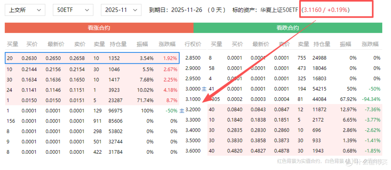This screenshot has width=391, height=170.
Task: Sort call side by 最新价 column header
Action: tap(56, 44)
